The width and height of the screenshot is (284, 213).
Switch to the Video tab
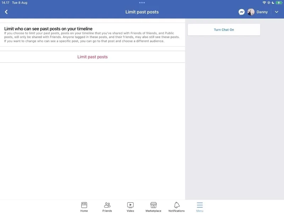[x=130, y=207]
